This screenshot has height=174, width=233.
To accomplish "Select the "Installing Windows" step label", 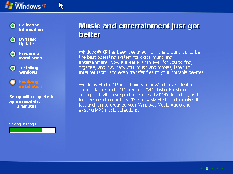I will pyautogui.click(x=29, y=70).
